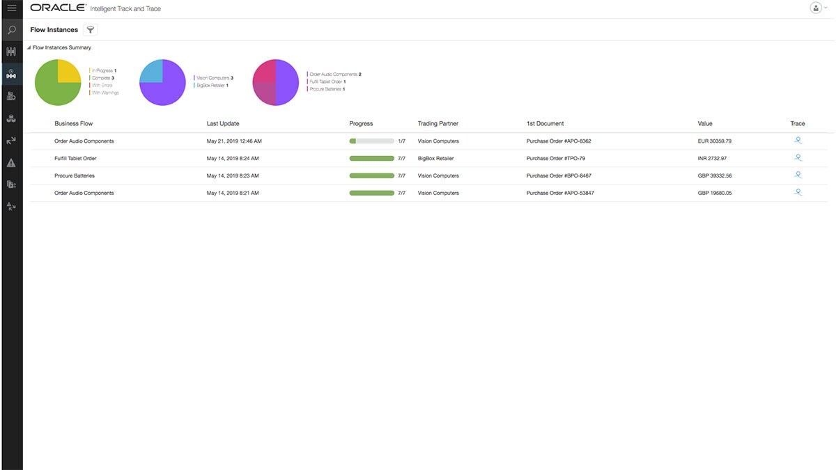Click Purchase Order #BPO-8467 document
The width and height of the screenshot is (836, 470).
tap(559, 175)
